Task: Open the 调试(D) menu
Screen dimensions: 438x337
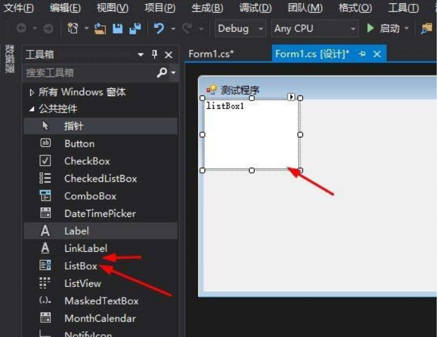Action: (x=255, y=8)
